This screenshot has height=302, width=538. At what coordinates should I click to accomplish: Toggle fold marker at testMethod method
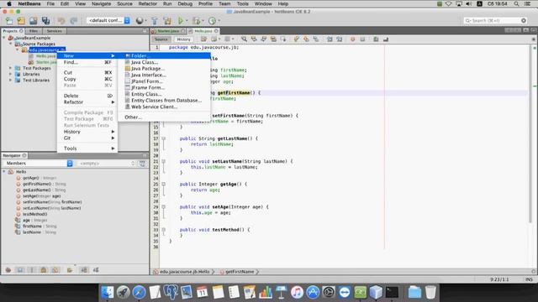coord(164,230)
